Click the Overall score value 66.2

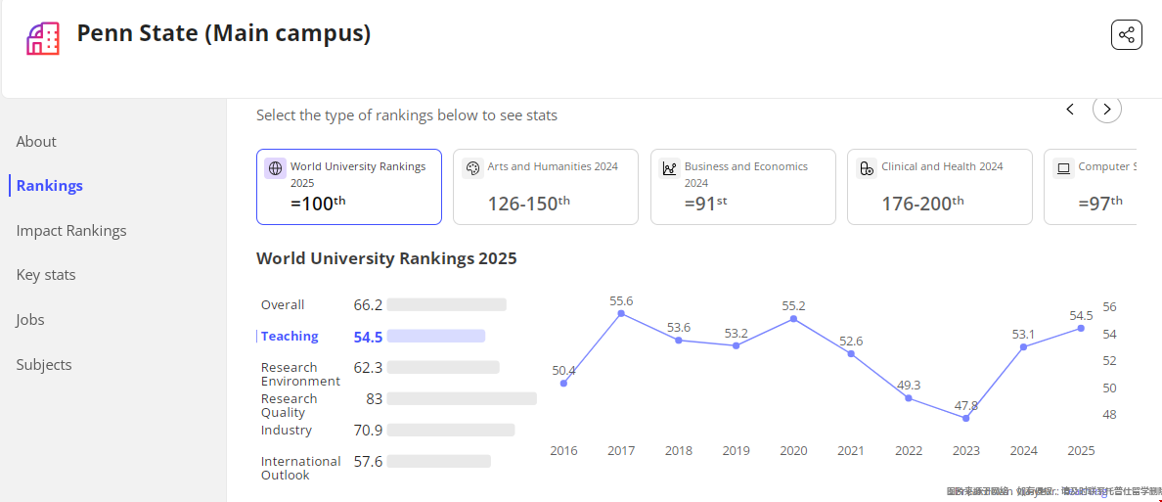(x=369, y=304)
